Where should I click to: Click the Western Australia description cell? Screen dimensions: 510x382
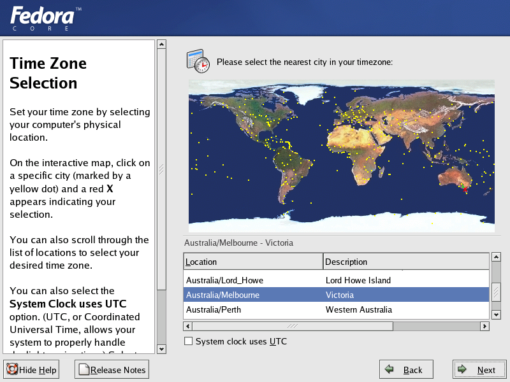359,309
